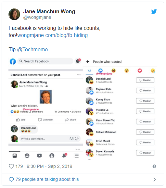The height and width of the screenshot is (188, 166).
Task: Open the Watch video icon
Action: pyautogui.click(x=39, y=156)
